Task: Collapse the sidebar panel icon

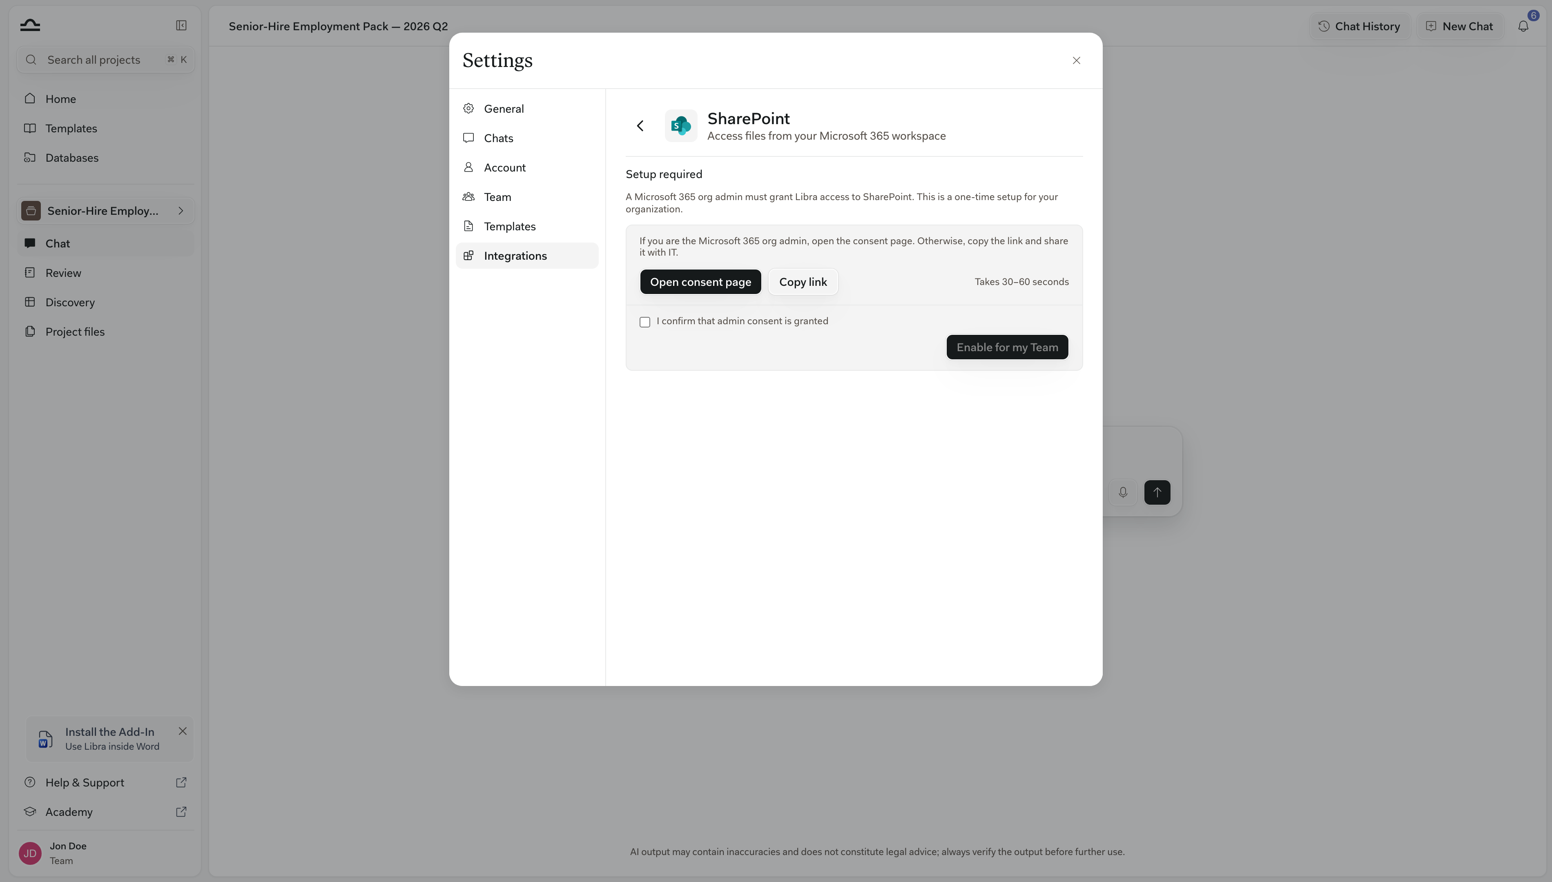Action: point(181,25)
